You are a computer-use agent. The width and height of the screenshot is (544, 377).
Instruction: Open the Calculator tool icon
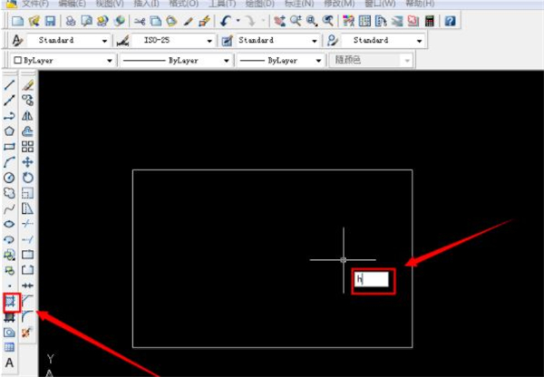(429, 21)
